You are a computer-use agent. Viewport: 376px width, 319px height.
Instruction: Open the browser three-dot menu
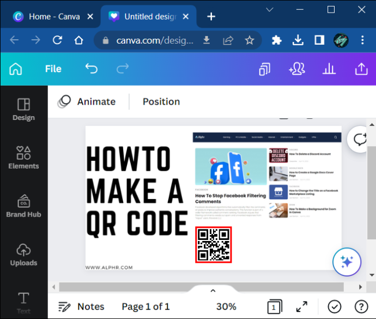362,40
